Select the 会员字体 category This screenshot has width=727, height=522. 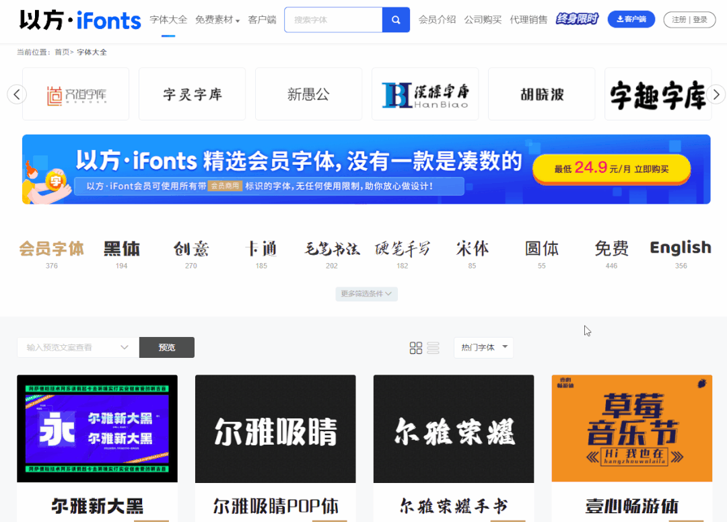[51, 254]
